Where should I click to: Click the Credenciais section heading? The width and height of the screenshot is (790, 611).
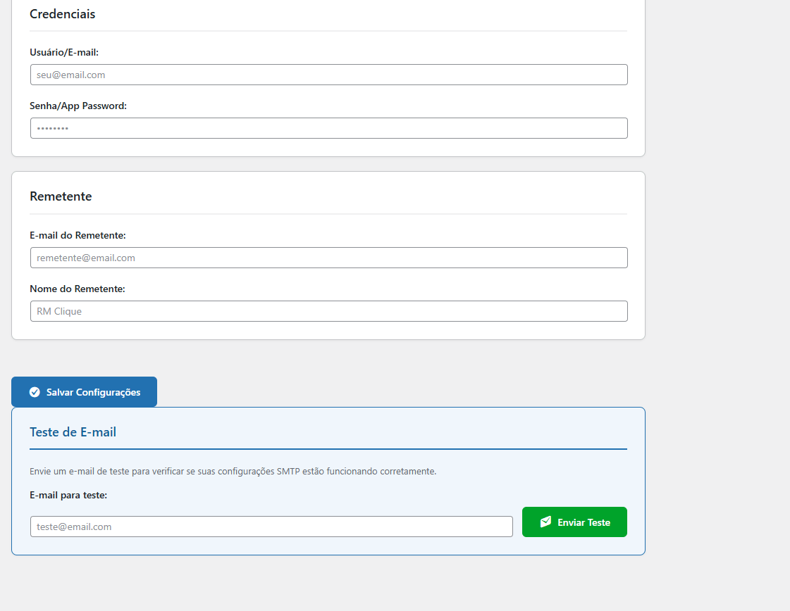point(63,14)
